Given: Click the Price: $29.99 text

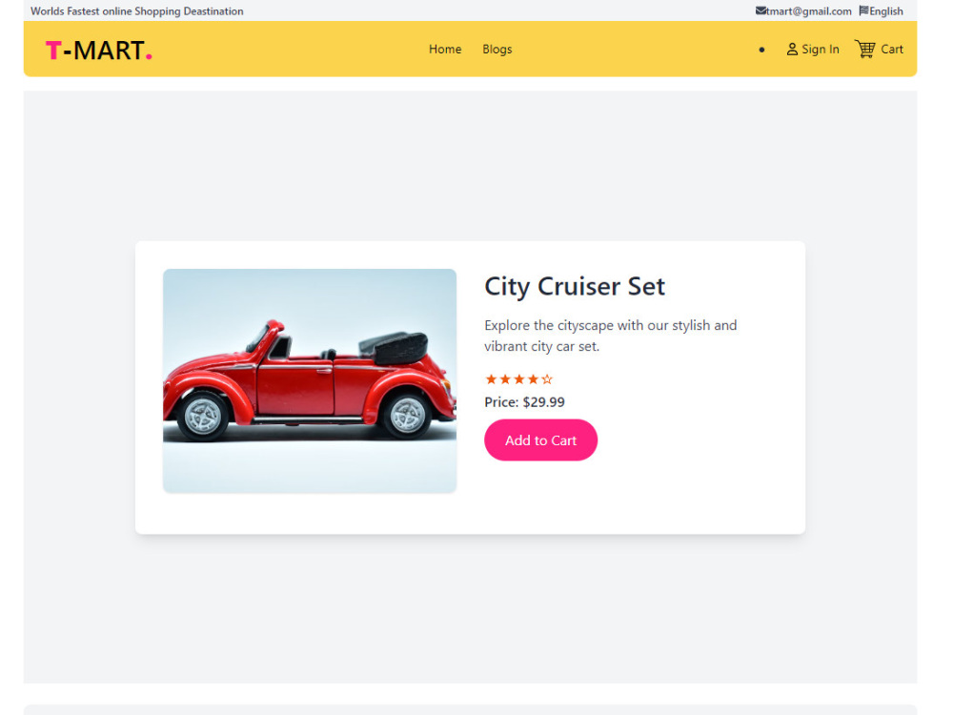Looking at the screenshot, I should (x=524, y=402).
